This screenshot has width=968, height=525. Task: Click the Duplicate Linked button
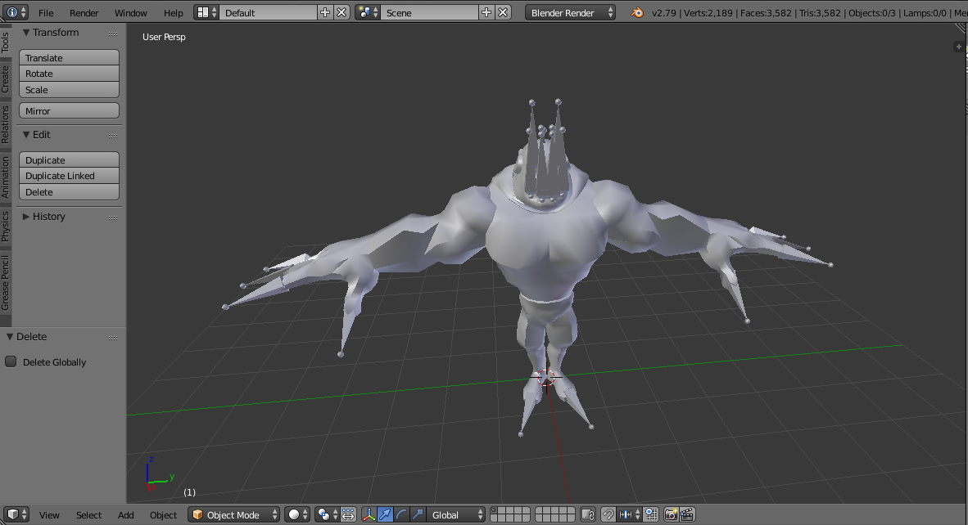(69, 176)
